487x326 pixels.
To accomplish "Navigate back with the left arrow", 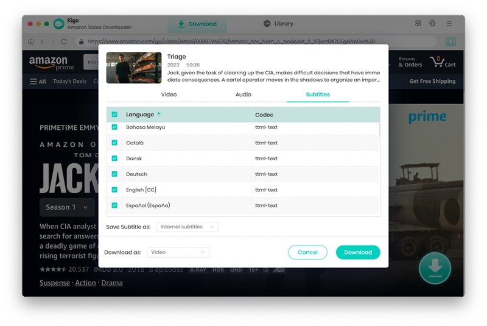I will (x=43, y=41).
